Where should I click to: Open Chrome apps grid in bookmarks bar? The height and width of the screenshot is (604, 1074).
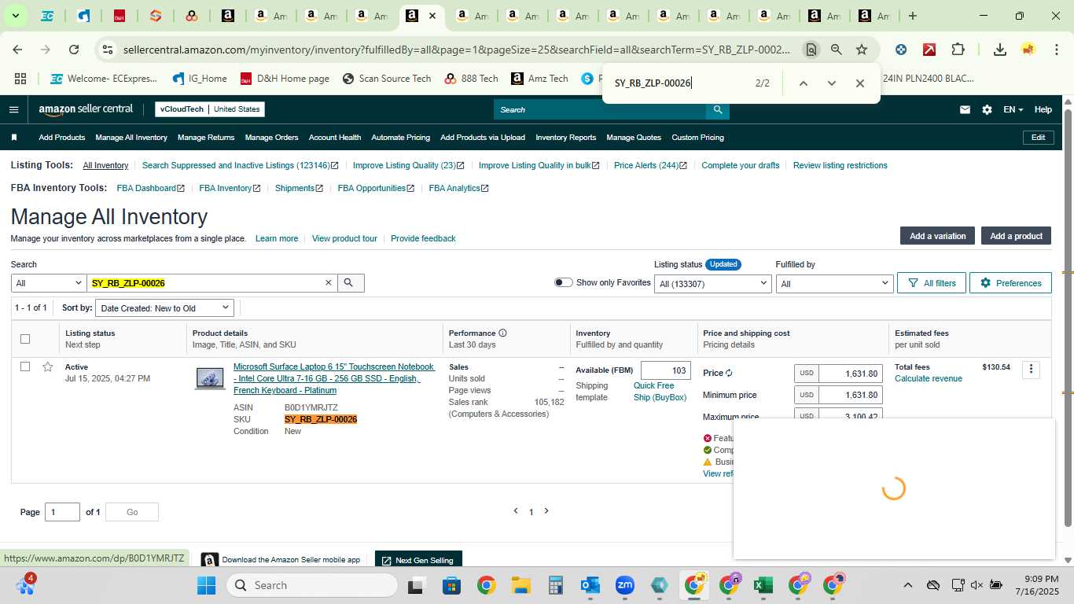tap(20, 79)
